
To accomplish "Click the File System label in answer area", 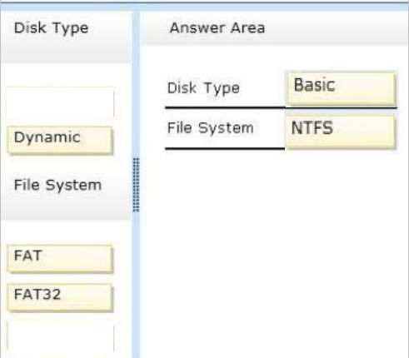I will click(211, 128).
